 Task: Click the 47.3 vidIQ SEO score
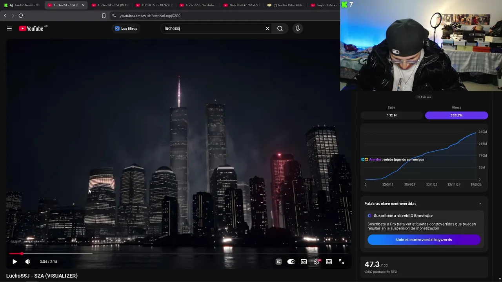372,264
